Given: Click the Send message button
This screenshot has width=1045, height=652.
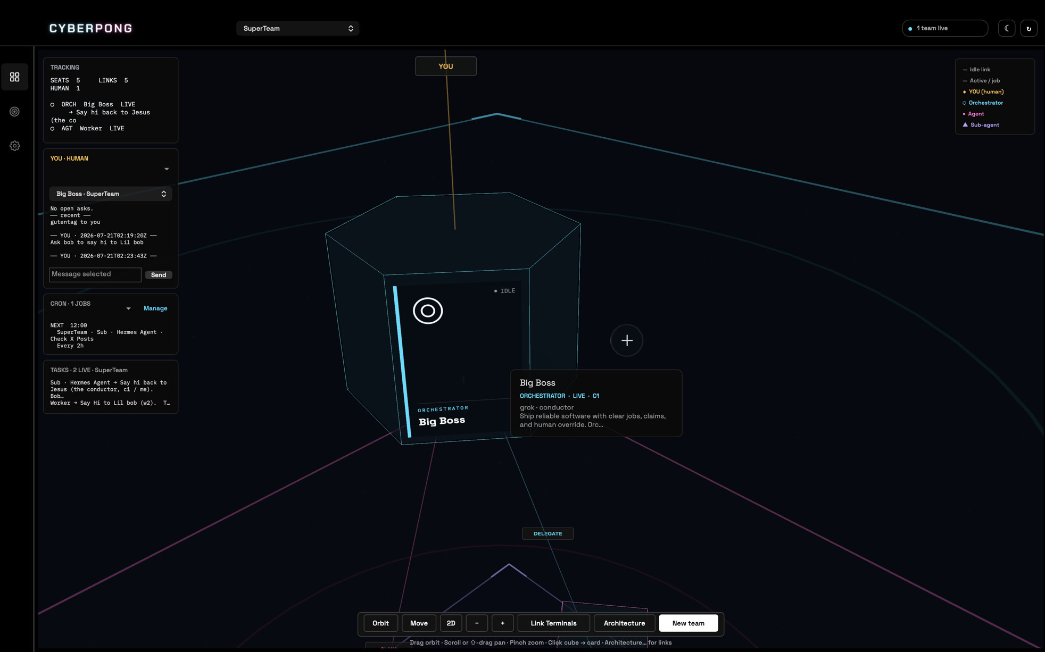Looking at the screenshot, I should [159, 275].
